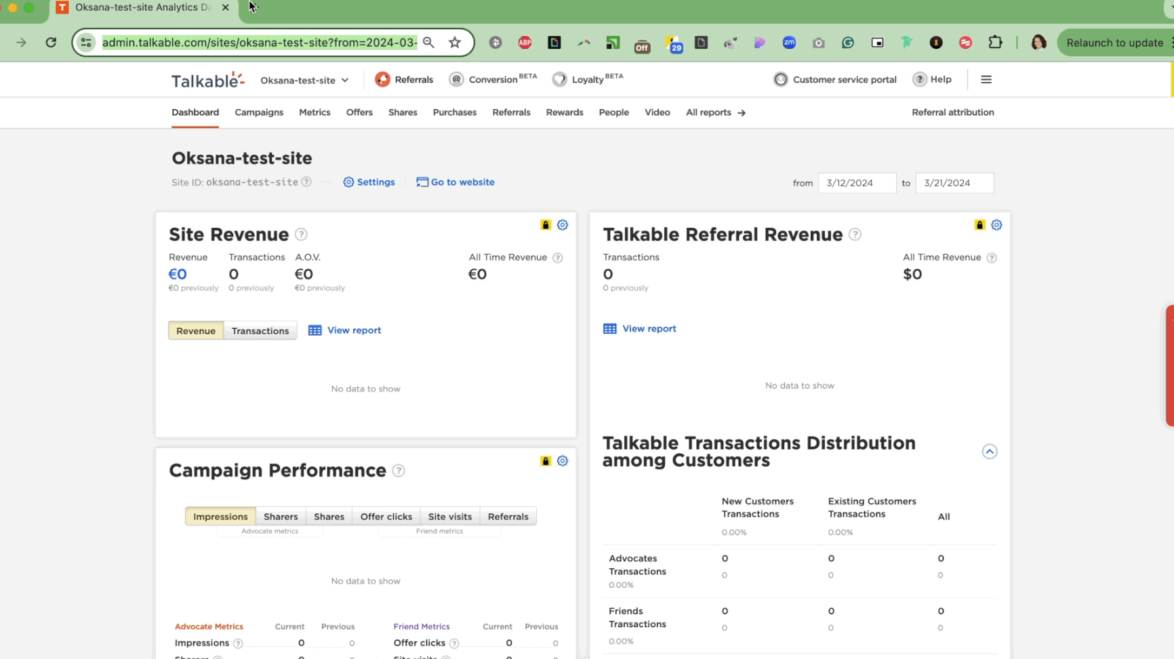Click the from date field
The image size is (1174, 659).
point(857,182)
